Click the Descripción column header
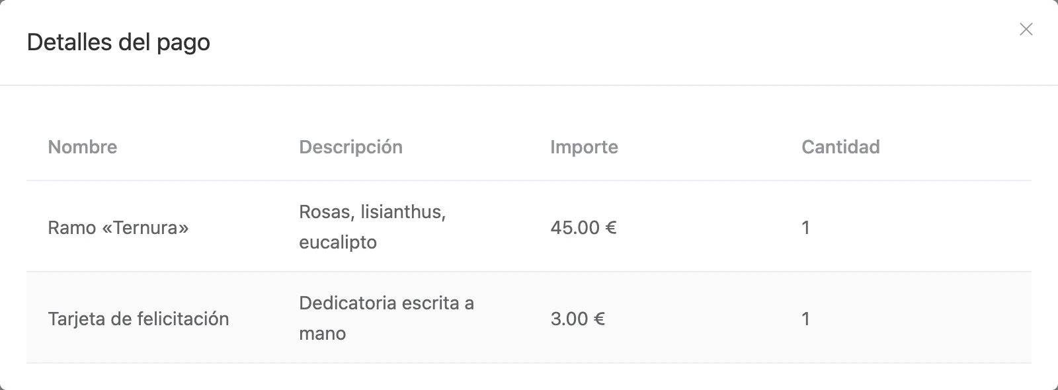 pyautogui.click(x=350, y=147)
